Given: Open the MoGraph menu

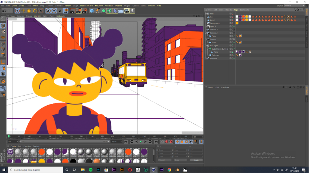Looking at the screenshot, I should 99,6.
